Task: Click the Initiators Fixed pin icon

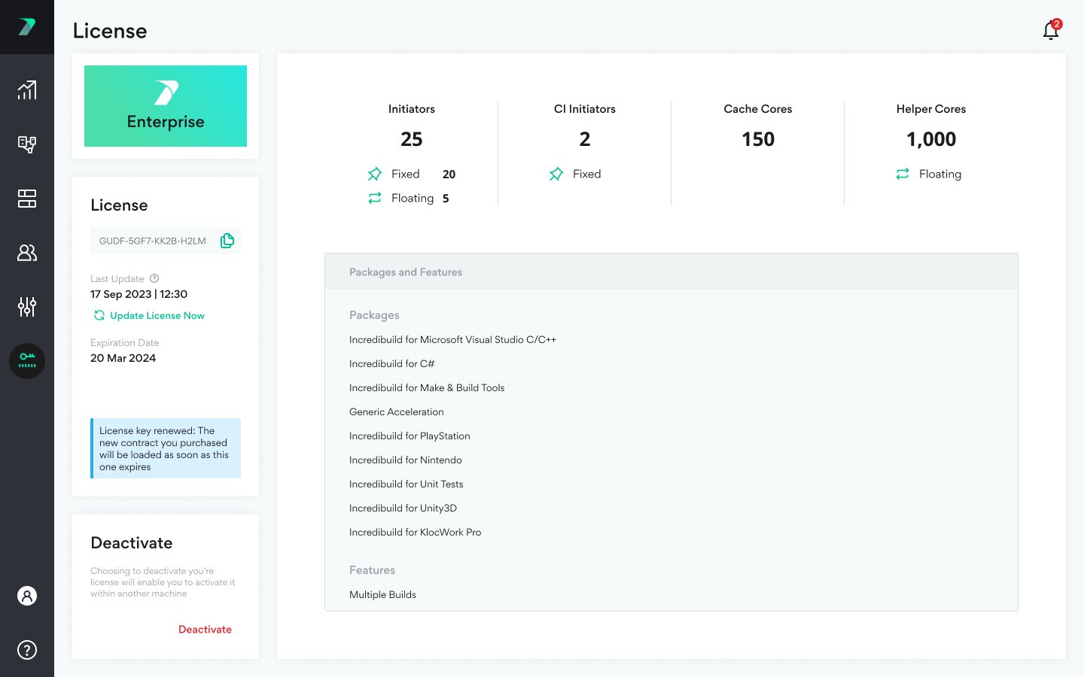Action: click(x=375, y=175)
